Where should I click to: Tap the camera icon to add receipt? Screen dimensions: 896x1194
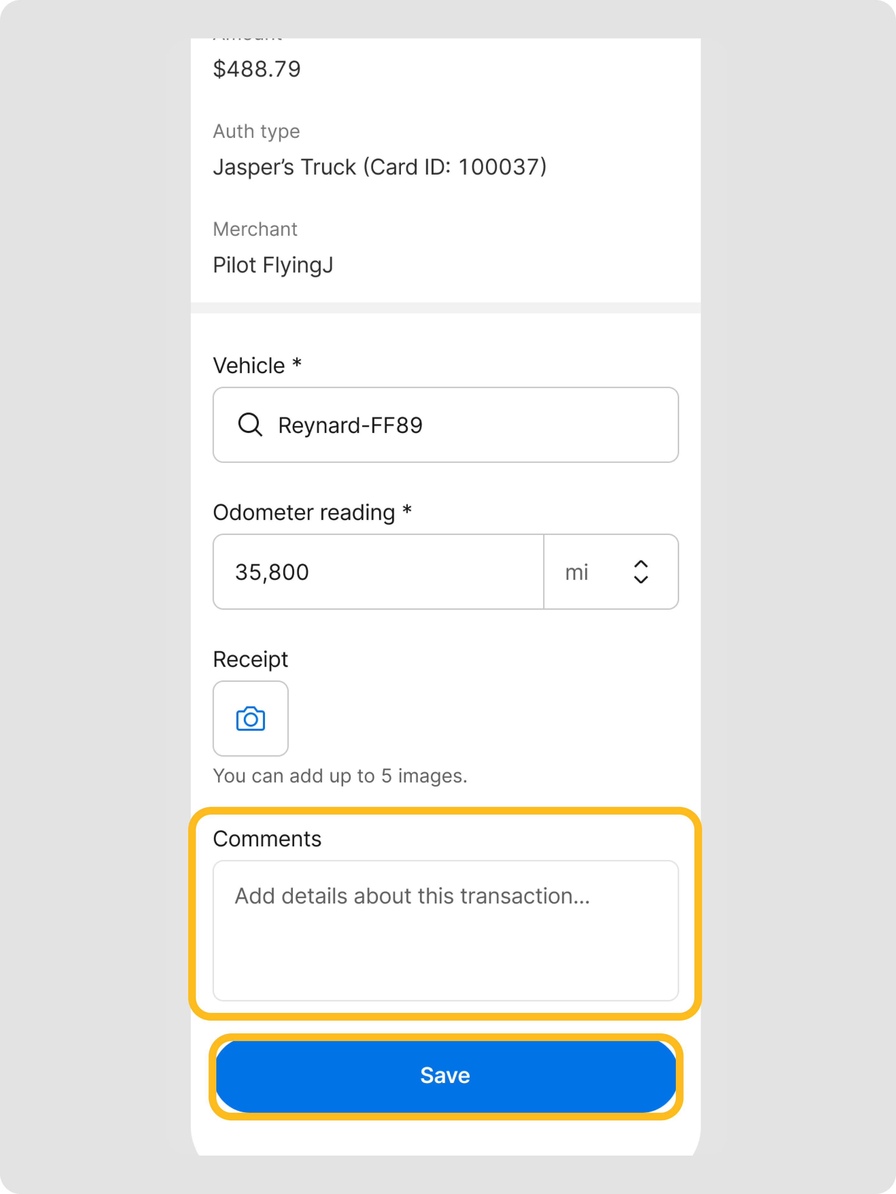pyautogui.click(x=251, y=719)
